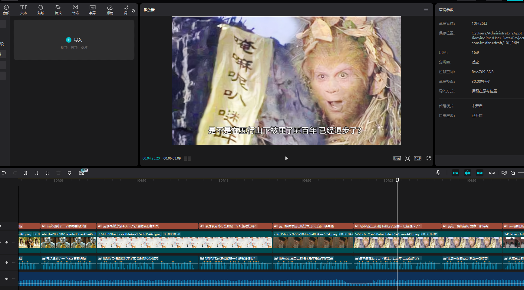524x290 pixels.
Task: Click the preview zoom-to-fit icon
Action: pos(407,158)
